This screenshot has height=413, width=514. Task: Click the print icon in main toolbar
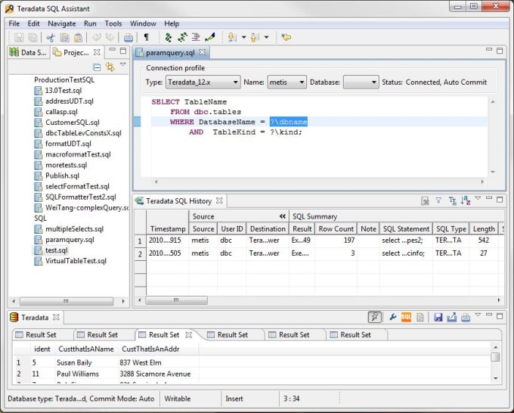(x=128, y=37)
